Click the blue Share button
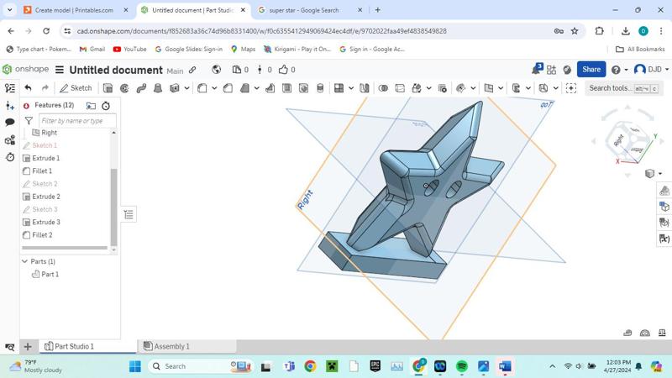672x378 pixels. (x=591, y=70)
